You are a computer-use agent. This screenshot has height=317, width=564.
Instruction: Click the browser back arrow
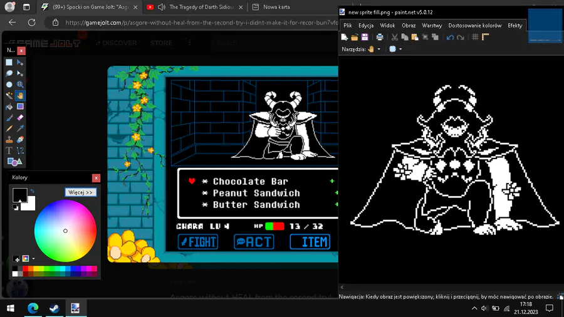point(13,23)
